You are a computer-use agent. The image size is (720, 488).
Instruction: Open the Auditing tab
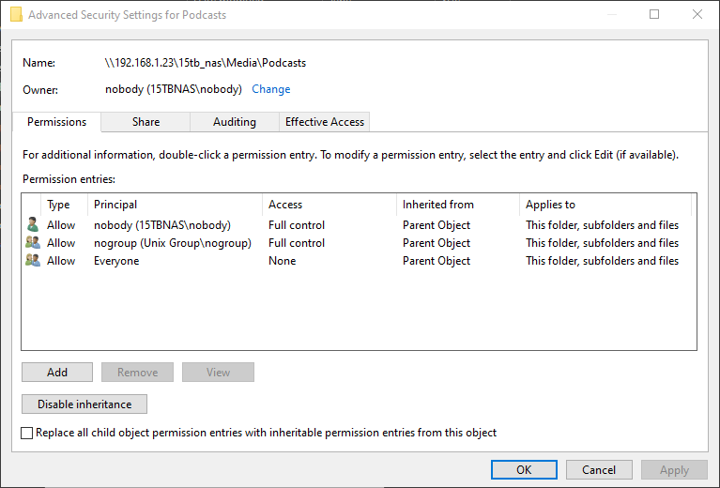point(234,122)
